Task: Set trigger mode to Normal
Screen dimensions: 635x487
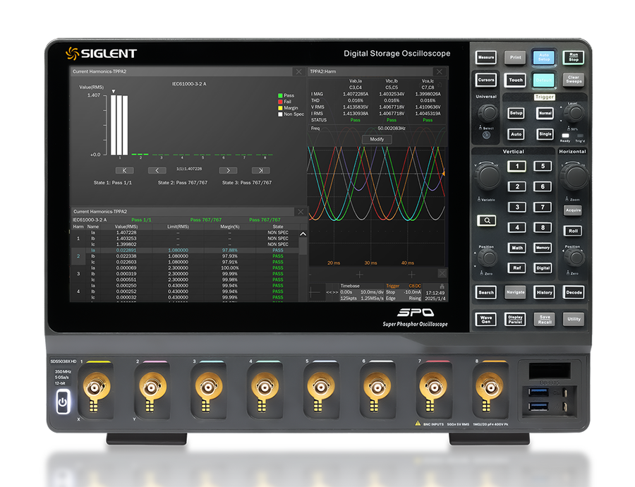Action: [545, 113]
